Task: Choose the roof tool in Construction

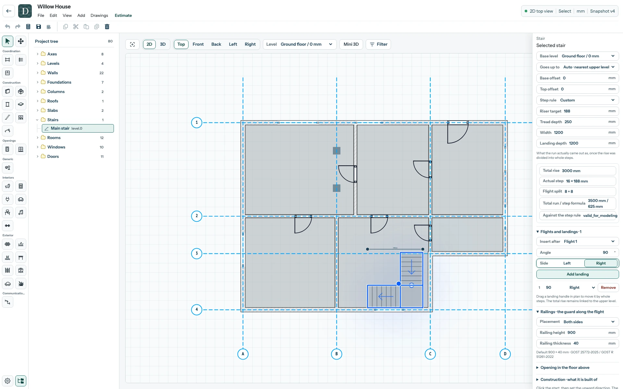Action: point(7,131)
